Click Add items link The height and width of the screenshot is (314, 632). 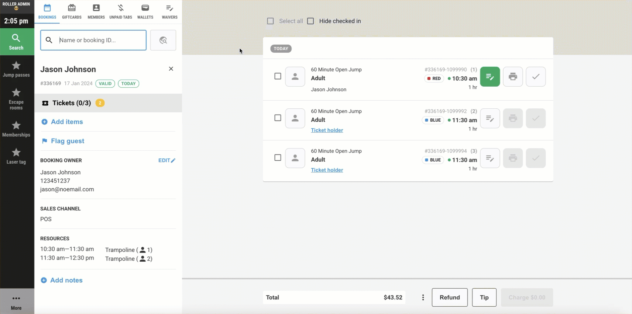(x=62, y=122)
